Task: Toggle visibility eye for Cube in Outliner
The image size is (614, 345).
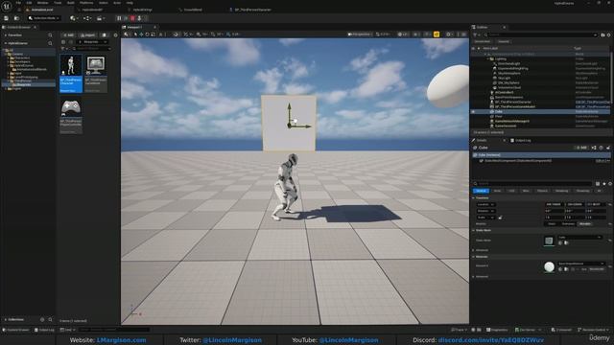Action: coord(473,111)
